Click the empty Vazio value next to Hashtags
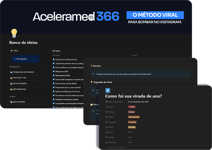The image size is (212, 150). pyautogui.click(x=130, y=142)
